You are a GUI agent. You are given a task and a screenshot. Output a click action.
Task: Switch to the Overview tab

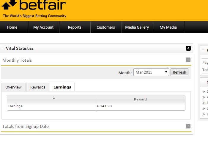point(13,87)
